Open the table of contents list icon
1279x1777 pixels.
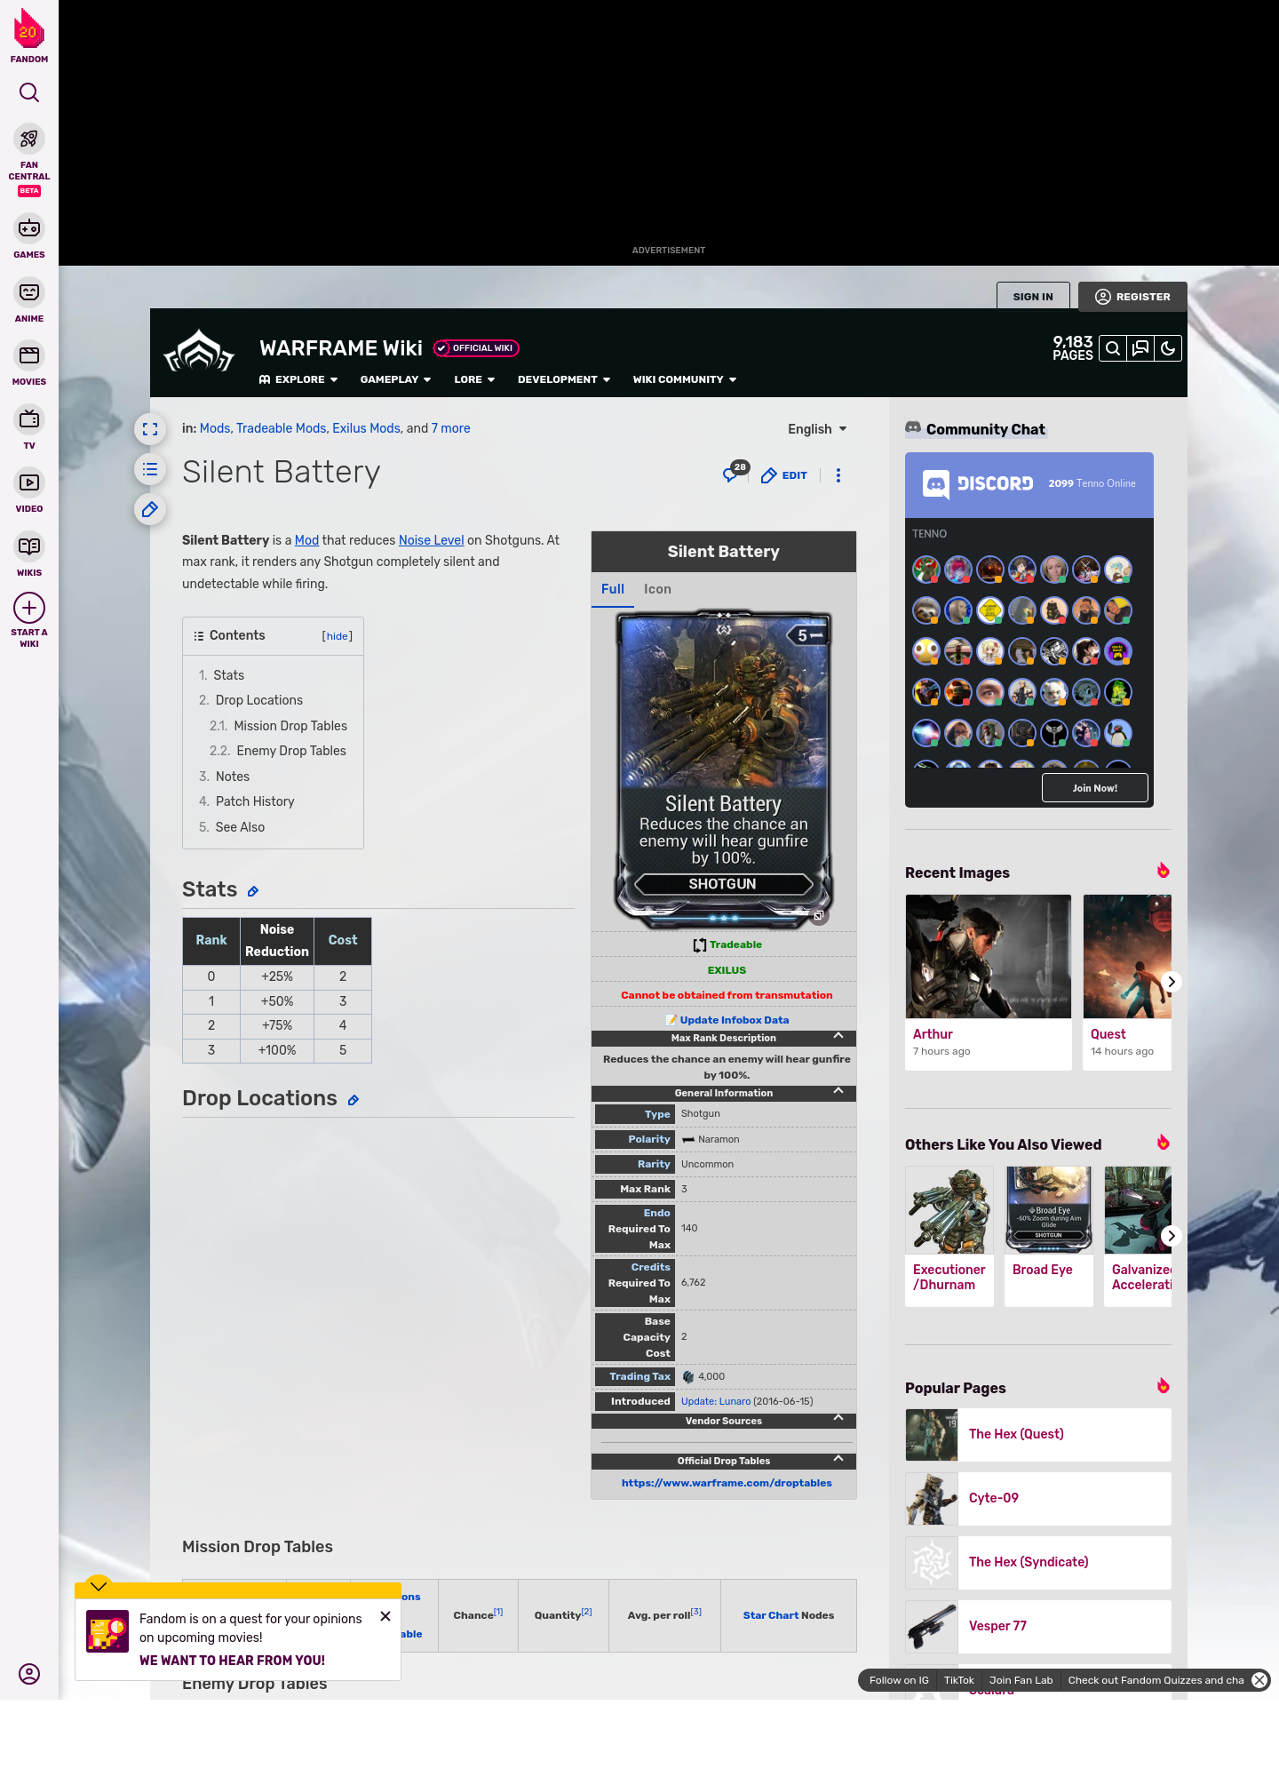150,470
